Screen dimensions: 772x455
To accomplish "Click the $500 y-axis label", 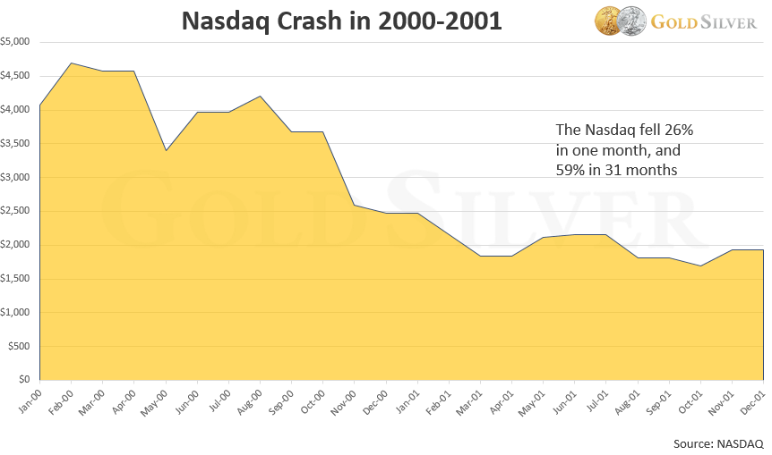I will click(x=19, y=346).
